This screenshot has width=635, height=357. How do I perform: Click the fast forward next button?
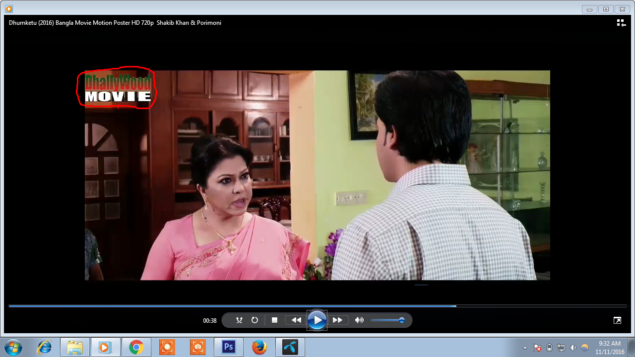[338, 320]
